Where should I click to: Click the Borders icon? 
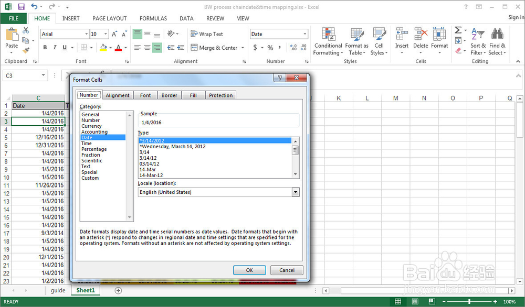pyautogui.click(x=84, y=48)
